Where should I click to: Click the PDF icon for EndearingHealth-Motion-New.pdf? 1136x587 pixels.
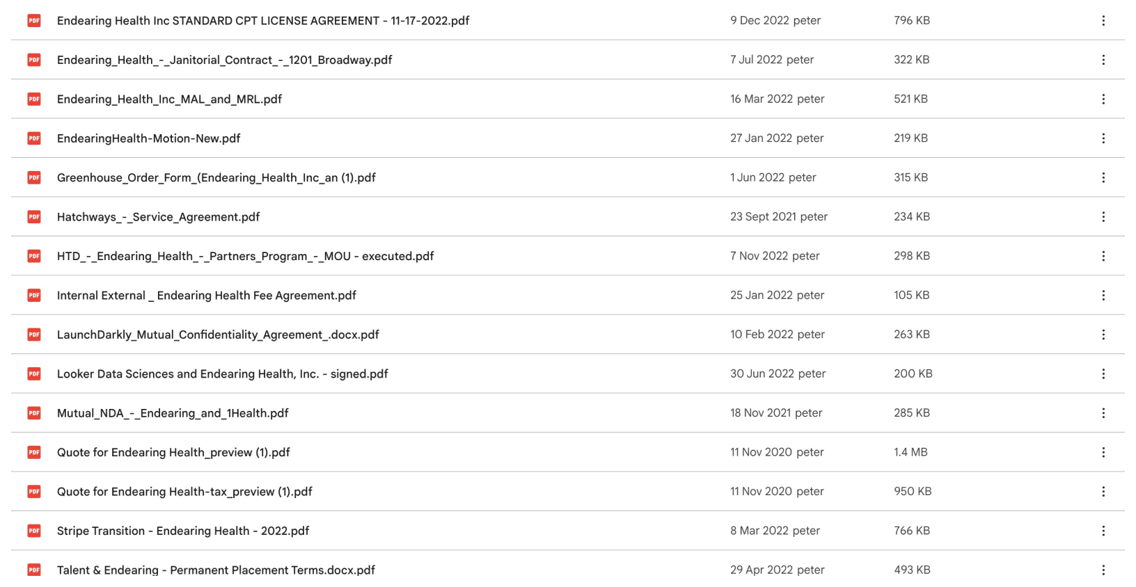[x=33, y=138]
